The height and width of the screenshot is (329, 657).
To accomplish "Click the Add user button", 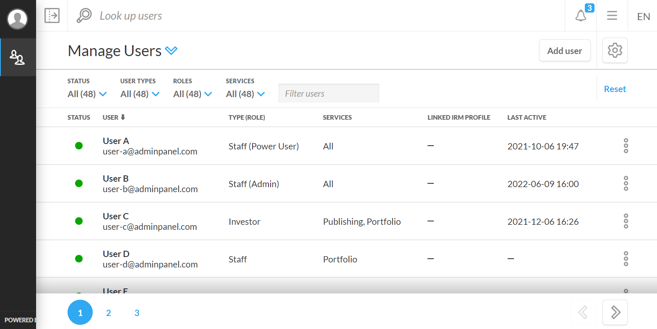I will 564,51.
